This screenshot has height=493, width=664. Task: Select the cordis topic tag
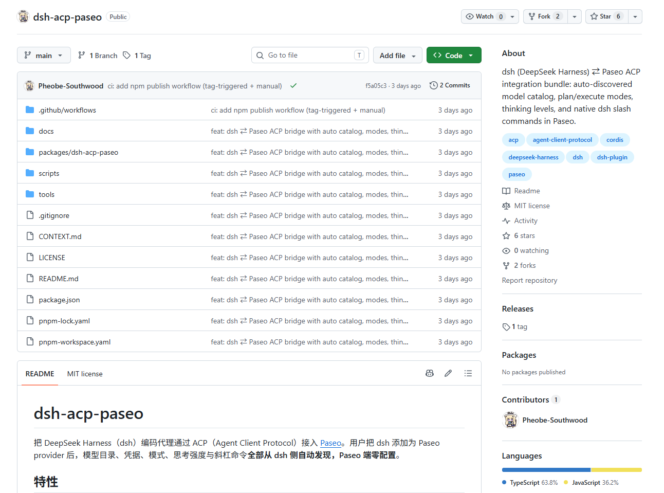pyautogui.click(x=615, y=140)
